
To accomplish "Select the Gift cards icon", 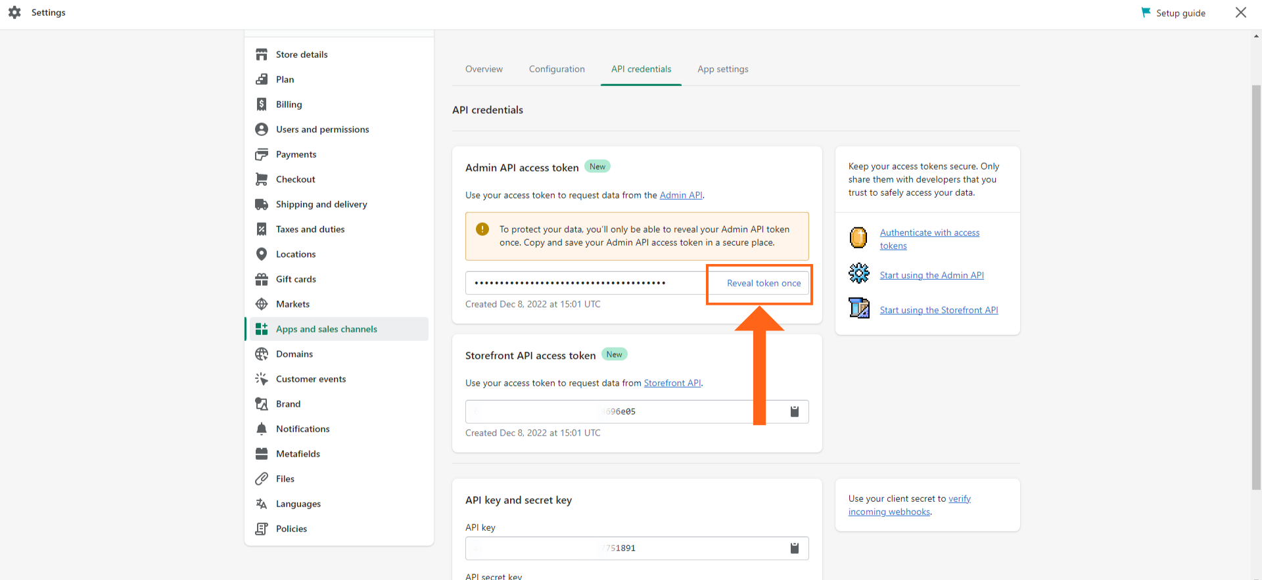I will click(x=262, y=279).
